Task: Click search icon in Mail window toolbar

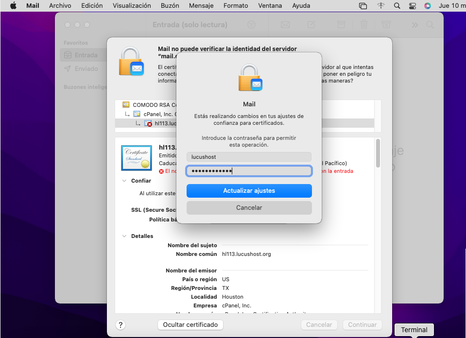Action: 430,25
